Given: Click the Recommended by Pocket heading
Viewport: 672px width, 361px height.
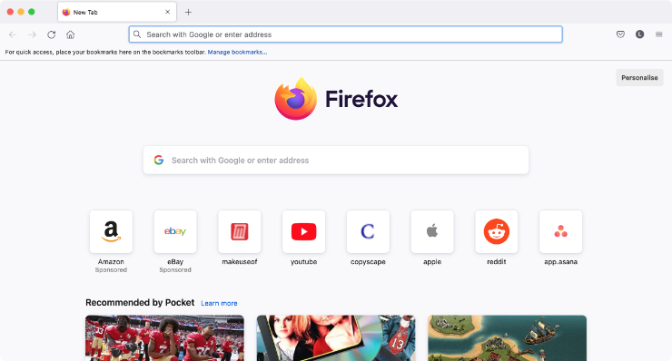Looking at the screenshot, I should coord(140,303).
